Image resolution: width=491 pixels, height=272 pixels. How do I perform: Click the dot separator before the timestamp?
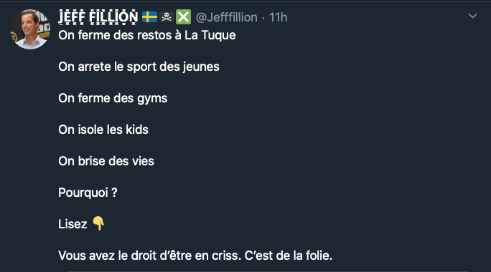[263, 18]
